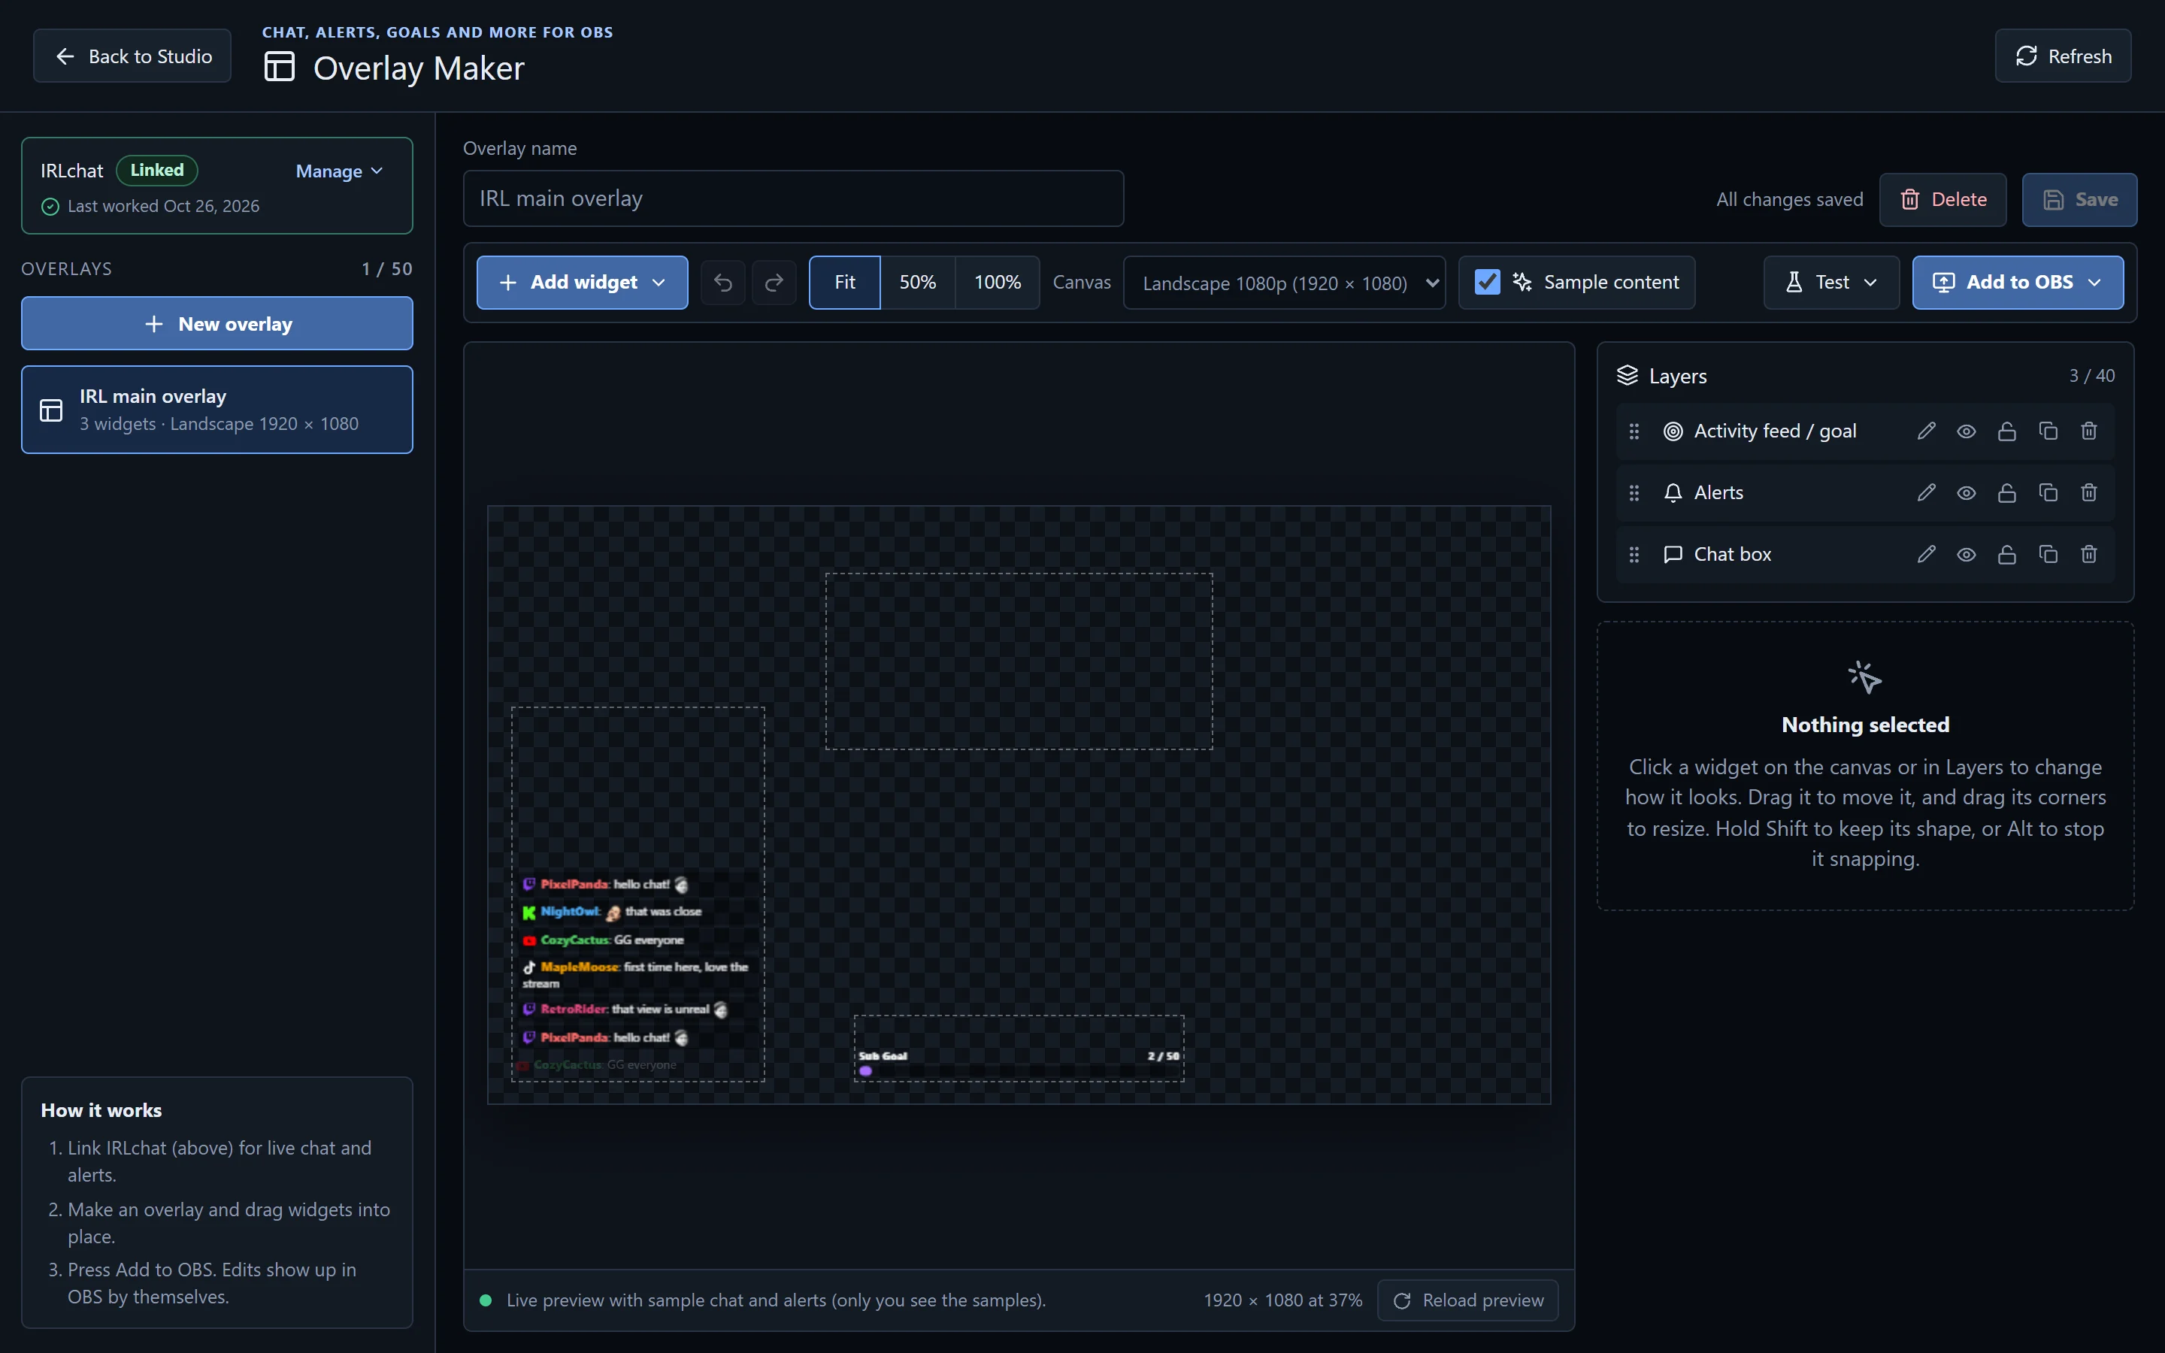Focus the Overlay name input field
Screen dimensions: 2165x1353
pyautogui.click(x=794, y=198)
